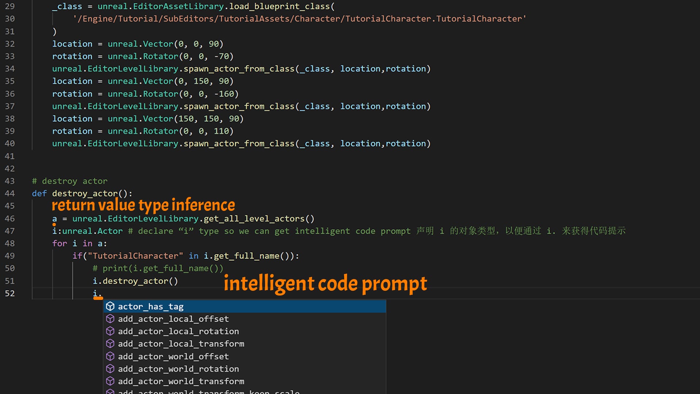The image size is (700, 394).
Task: Click the cube icon next to add_actor_world_offset
Action: (x=110, y=356)
